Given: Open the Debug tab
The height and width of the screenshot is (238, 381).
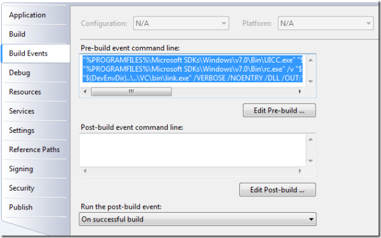Looking at the screenshot, I should coord(35,73).
